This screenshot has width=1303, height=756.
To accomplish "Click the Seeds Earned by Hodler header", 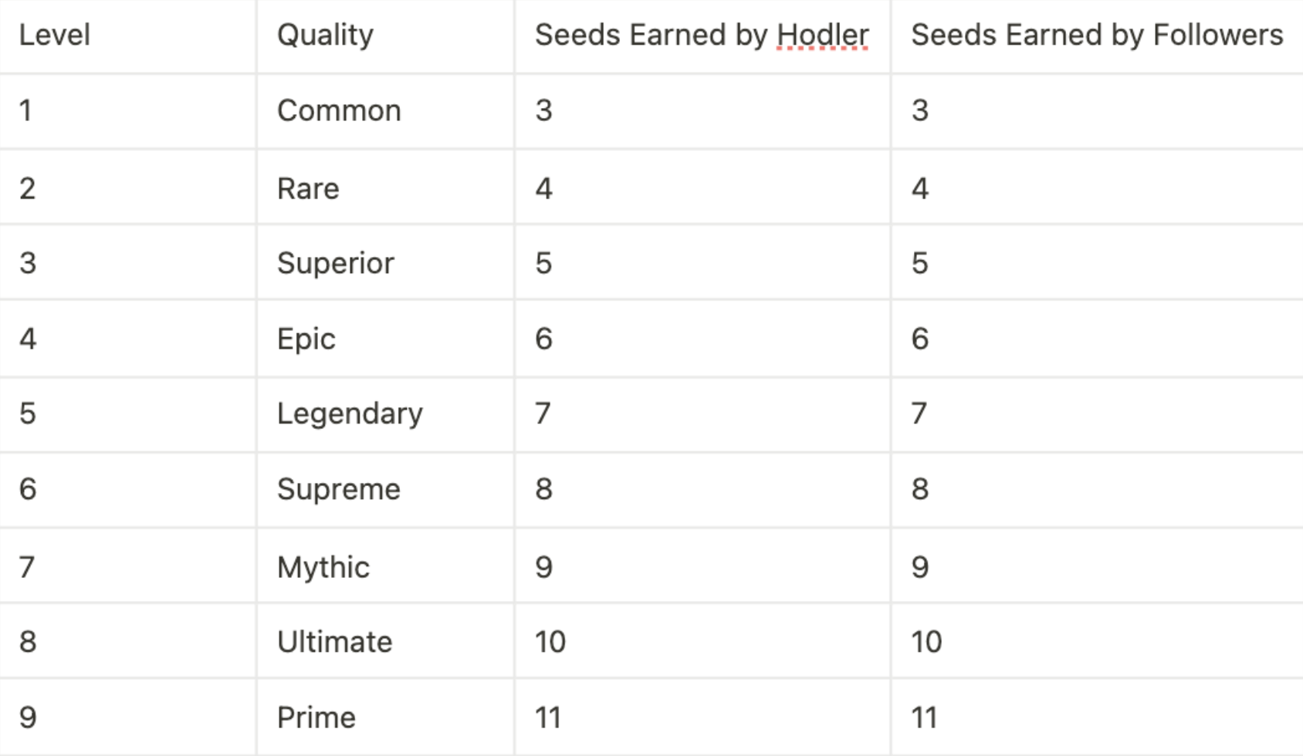I will click(x=701, y=35).
